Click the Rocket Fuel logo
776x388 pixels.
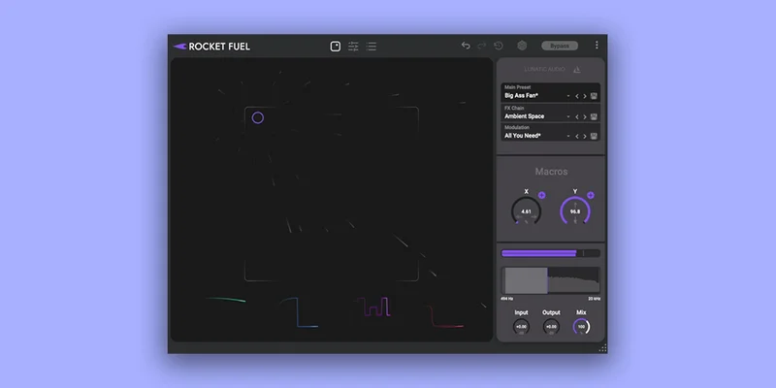coord(211,47)
